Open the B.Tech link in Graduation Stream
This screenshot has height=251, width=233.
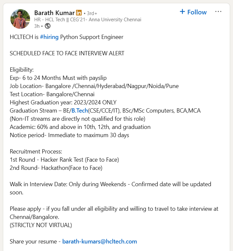pos(80,111)
